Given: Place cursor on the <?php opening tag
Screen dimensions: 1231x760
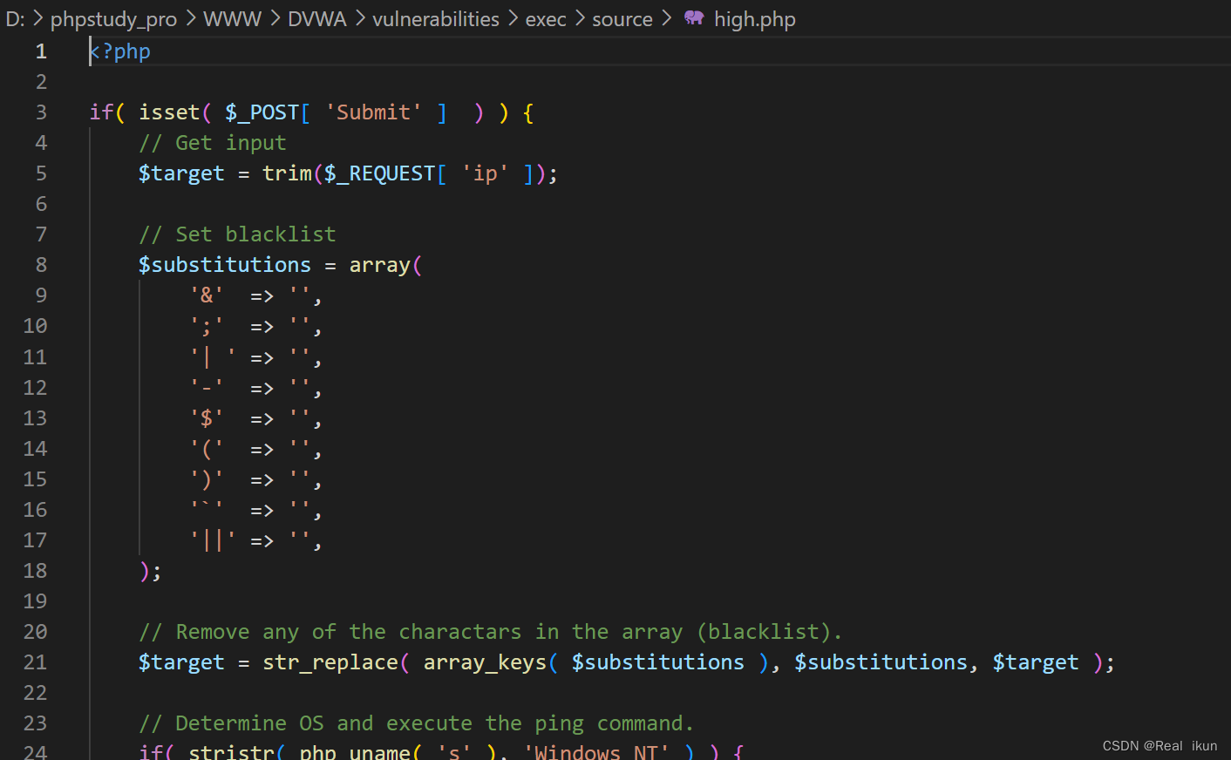Looking at the screenshot, I should [x=120, y=51].
